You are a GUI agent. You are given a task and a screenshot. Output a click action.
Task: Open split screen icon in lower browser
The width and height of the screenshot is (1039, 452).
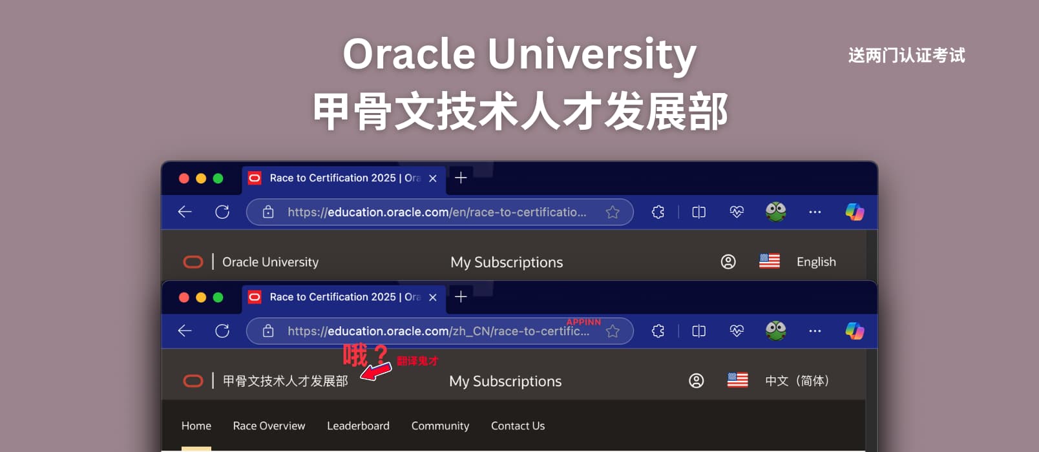(698, 331)
